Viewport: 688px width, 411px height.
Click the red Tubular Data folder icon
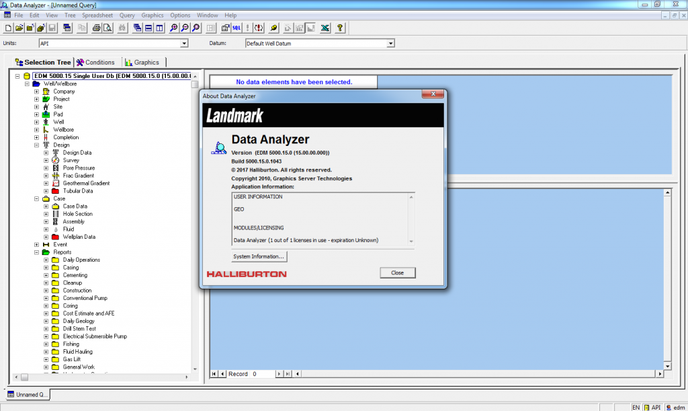pos(55,191)
